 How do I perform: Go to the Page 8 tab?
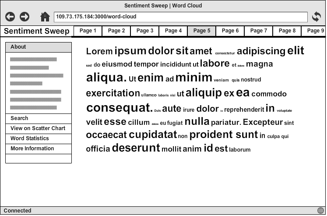pos(287,31)
